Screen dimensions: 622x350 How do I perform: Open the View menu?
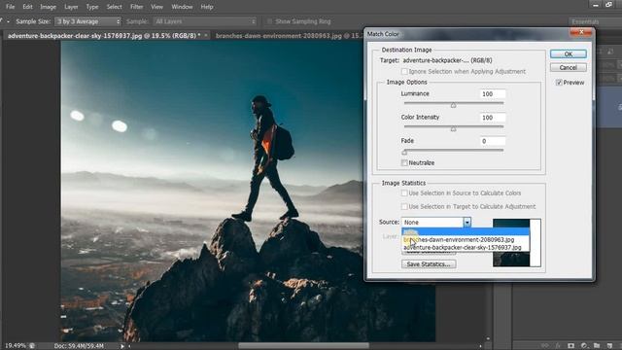[x=156, y=7]
